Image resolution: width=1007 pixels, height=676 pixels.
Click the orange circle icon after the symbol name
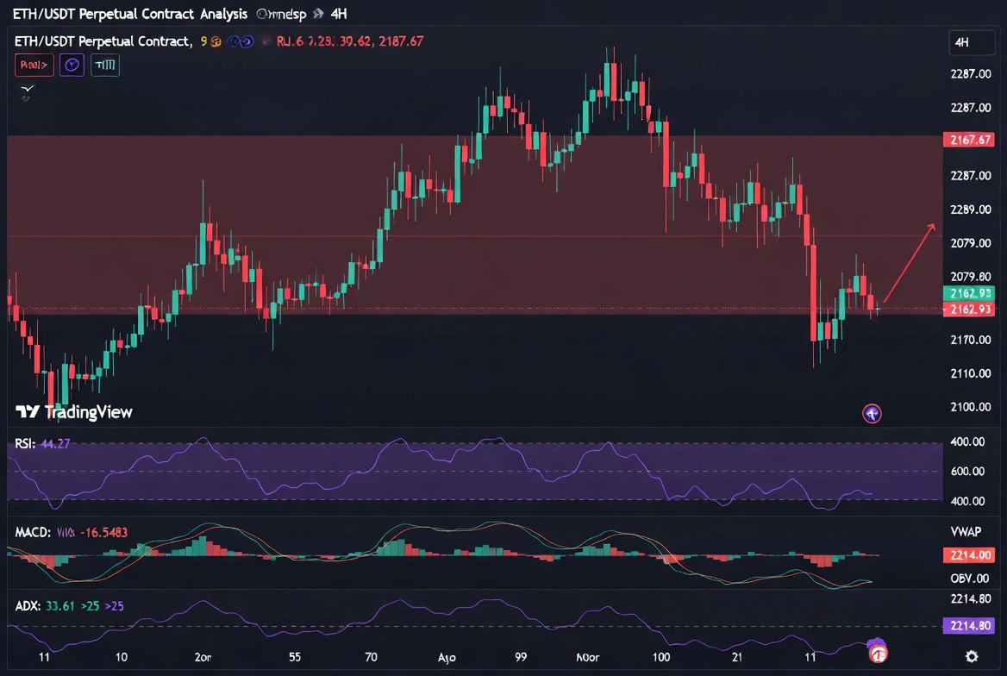click(x=216, y=41)
